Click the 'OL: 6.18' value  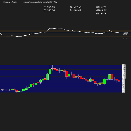[101, 14]
